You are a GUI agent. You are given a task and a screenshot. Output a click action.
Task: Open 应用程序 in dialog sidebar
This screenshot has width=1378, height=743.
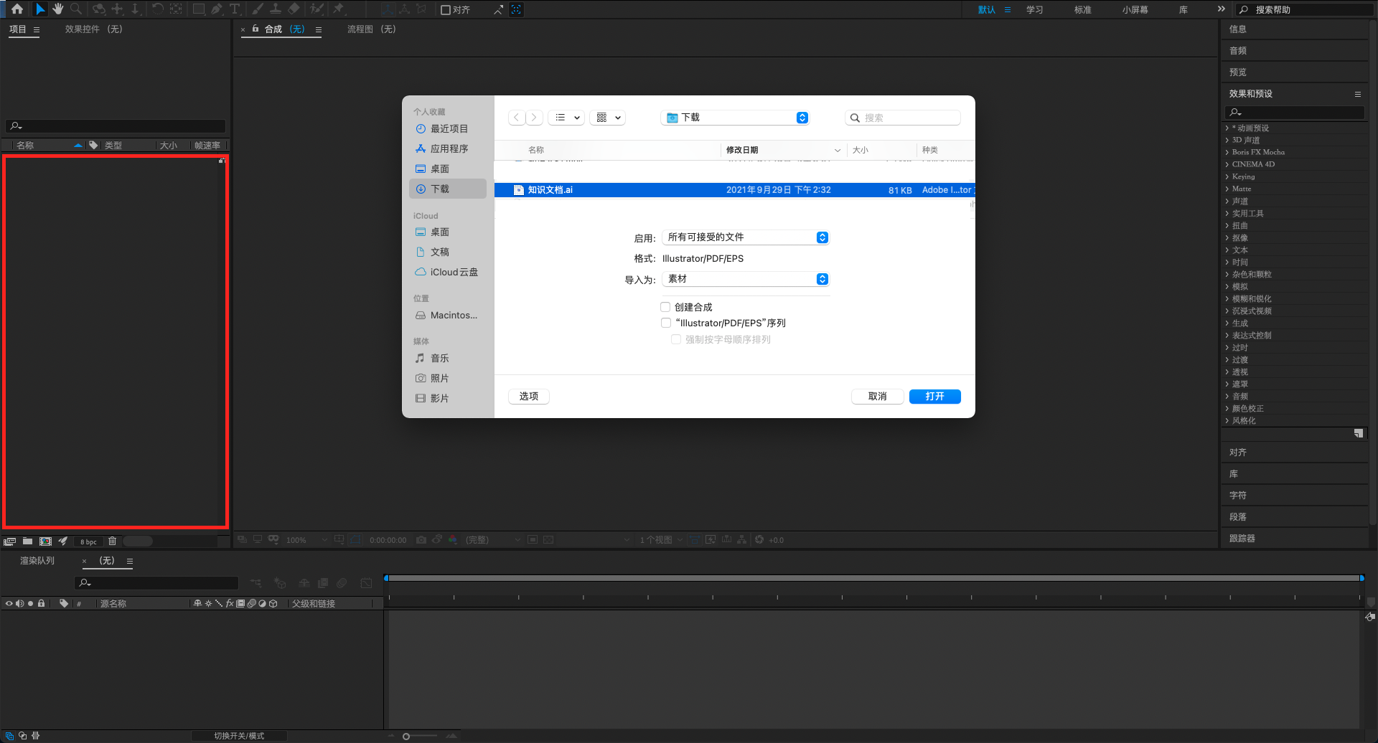[x=448, y=149]
